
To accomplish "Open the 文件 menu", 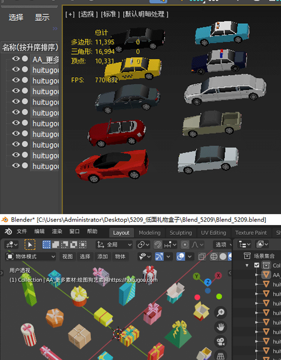I will click(22, 231).
